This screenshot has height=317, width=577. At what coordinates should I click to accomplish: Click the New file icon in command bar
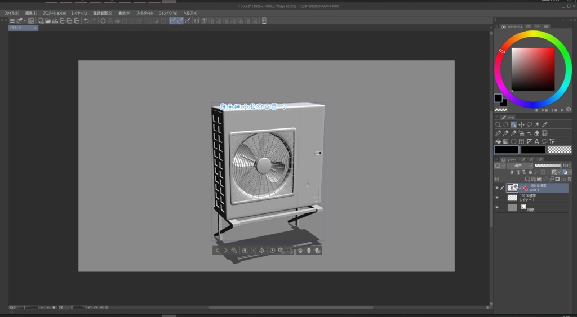[x=41, y=21]
